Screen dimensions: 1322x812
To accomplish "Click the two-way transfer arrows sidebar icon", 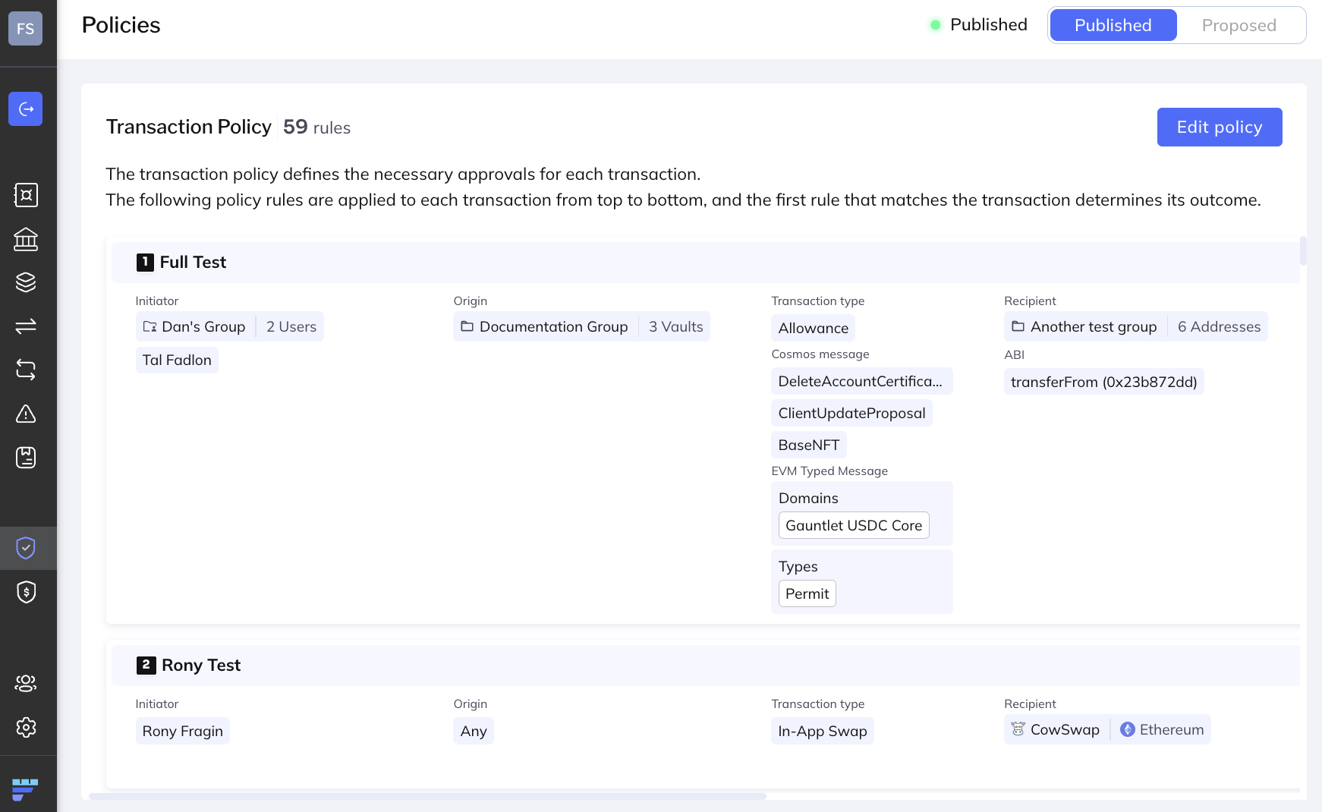I will [x=26, y=326].
